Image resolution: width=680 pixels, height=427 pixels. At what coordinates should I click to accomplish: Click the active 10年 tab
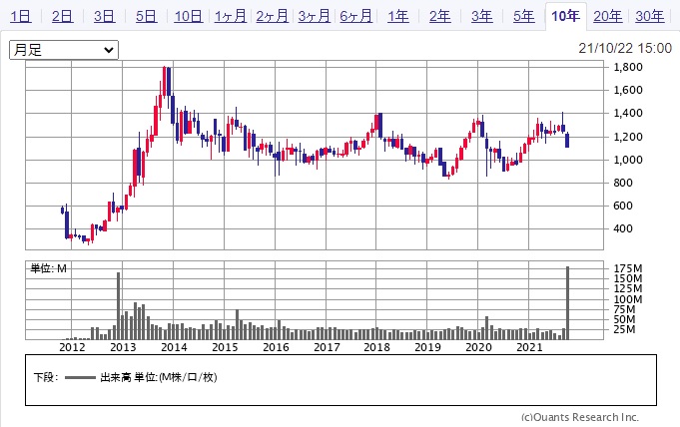[x=565, y=17]
